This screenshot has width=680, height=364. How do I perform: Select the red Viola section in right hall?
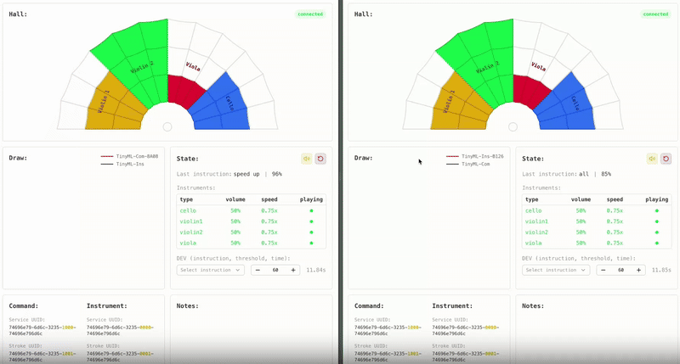(x=531, y=89)
